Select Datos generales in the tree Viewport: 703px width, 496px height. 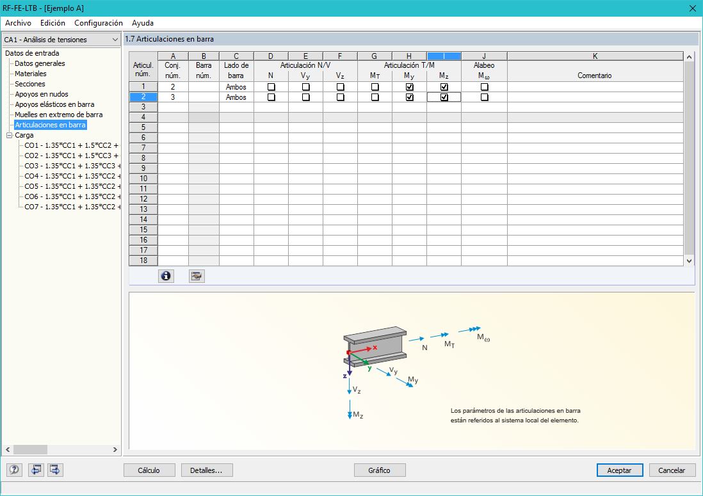(40, 63)
